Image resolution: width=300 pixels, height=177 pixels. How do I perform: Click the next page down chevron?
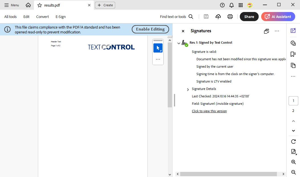click(293, 131)
